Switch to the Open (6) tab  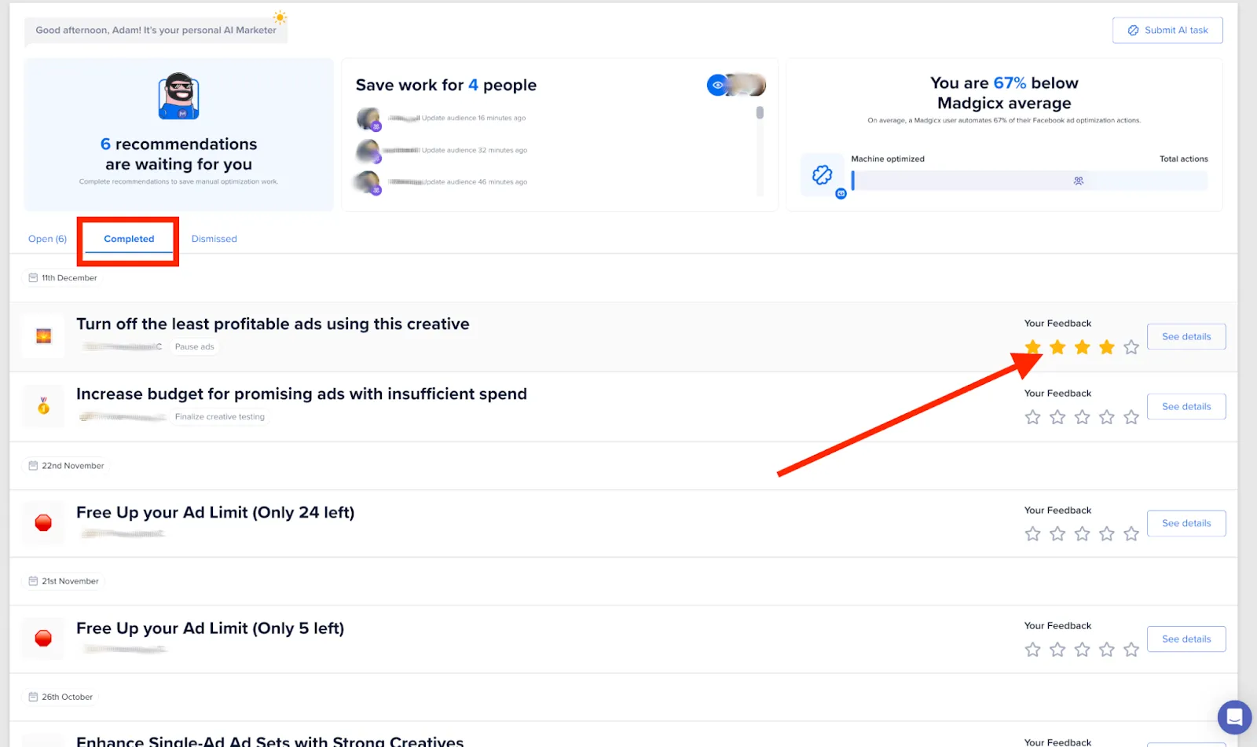click(x=47, y=239)
